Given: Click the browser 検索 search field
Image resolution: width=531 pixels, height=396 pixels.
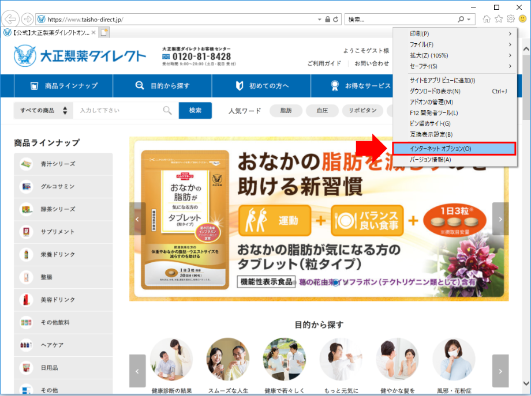Looking at the screenshot, I should pos(401,20).
